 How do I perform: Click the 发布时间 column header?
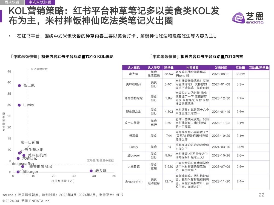pyautogui.click(x=221, y=68)
